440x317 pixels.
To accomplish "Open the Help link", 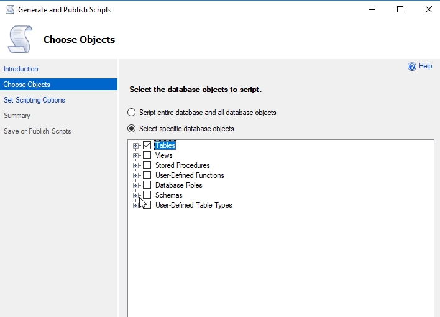I will (x=426, y=66).
